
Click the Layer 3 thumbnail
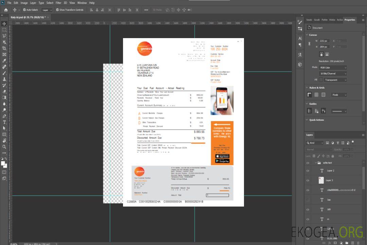coord(321,180)
